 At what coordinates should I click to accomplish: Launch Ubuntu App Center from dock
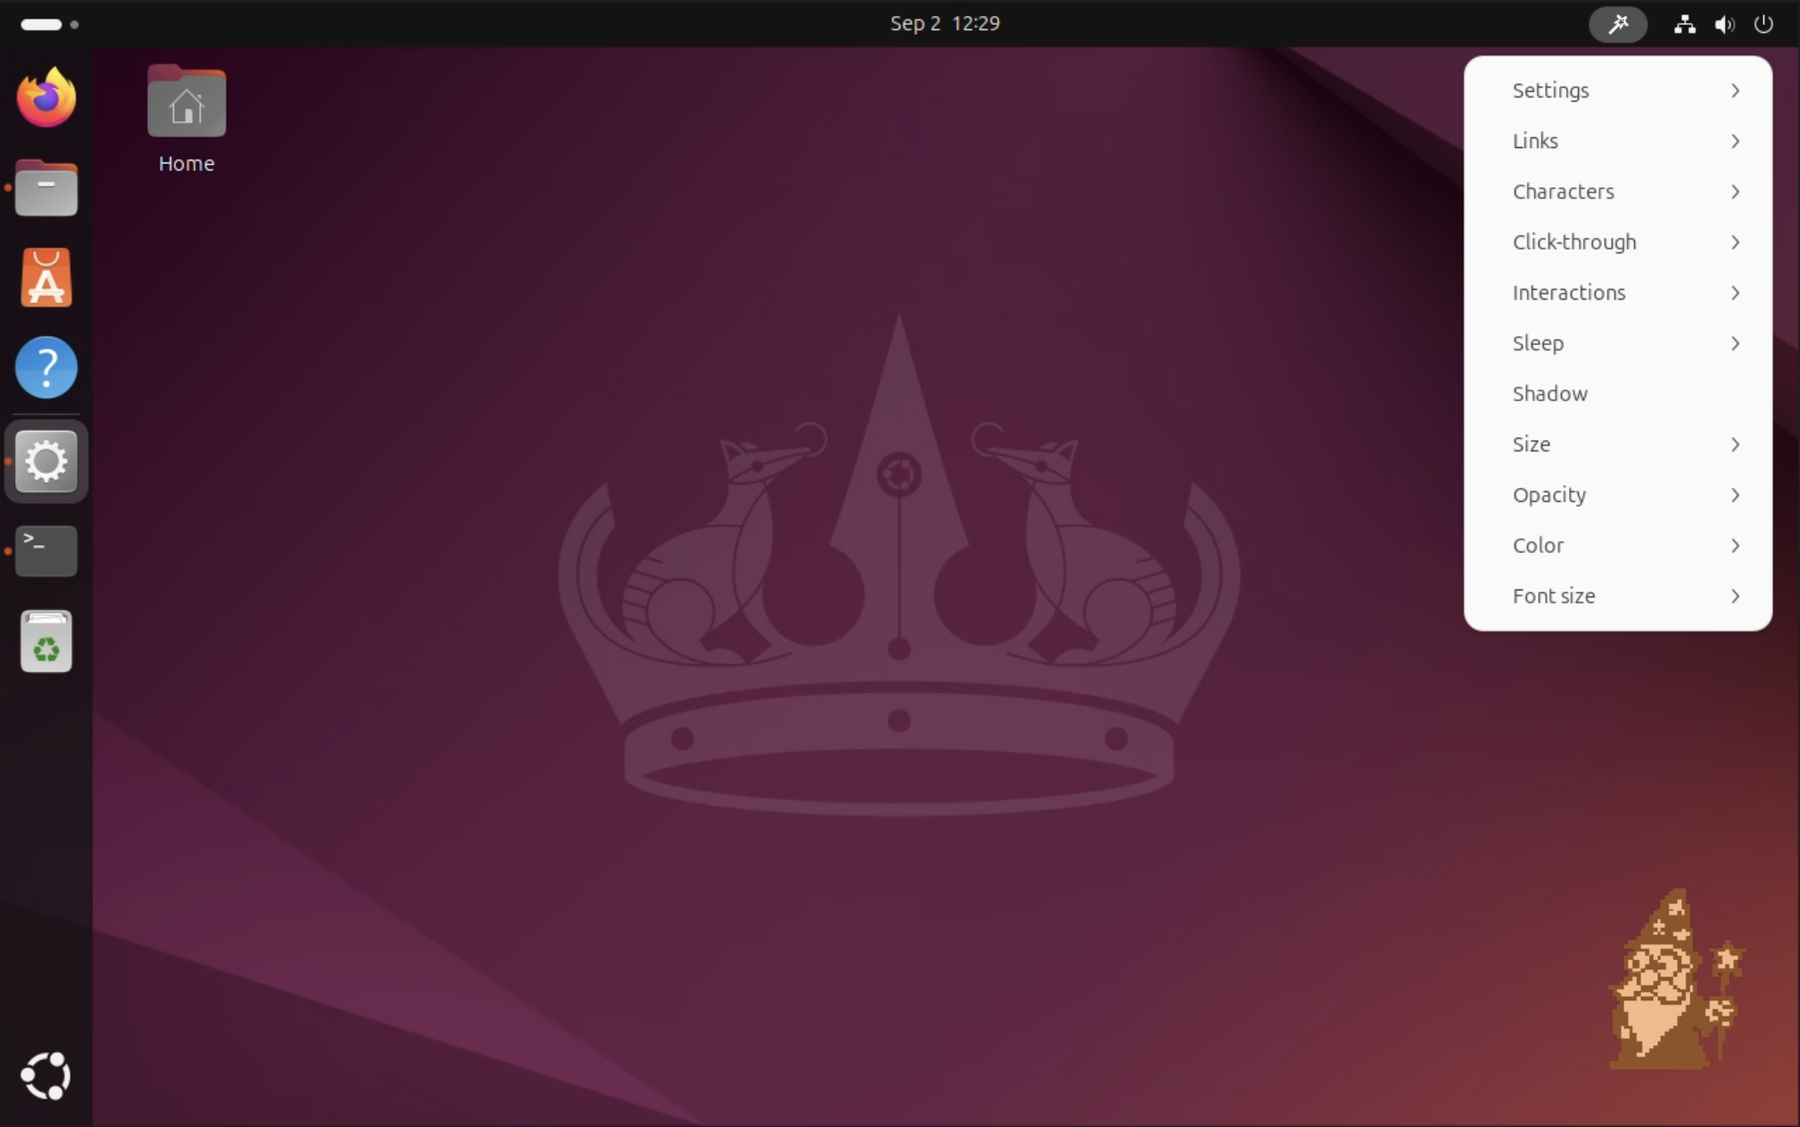pos(46,278)
